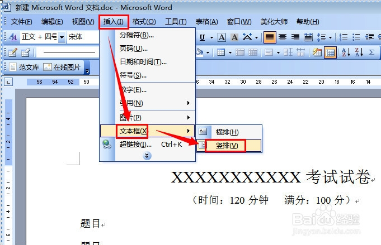Select 文本框(X) menu entry
381x245 pixels.
(x=148, y=131)
